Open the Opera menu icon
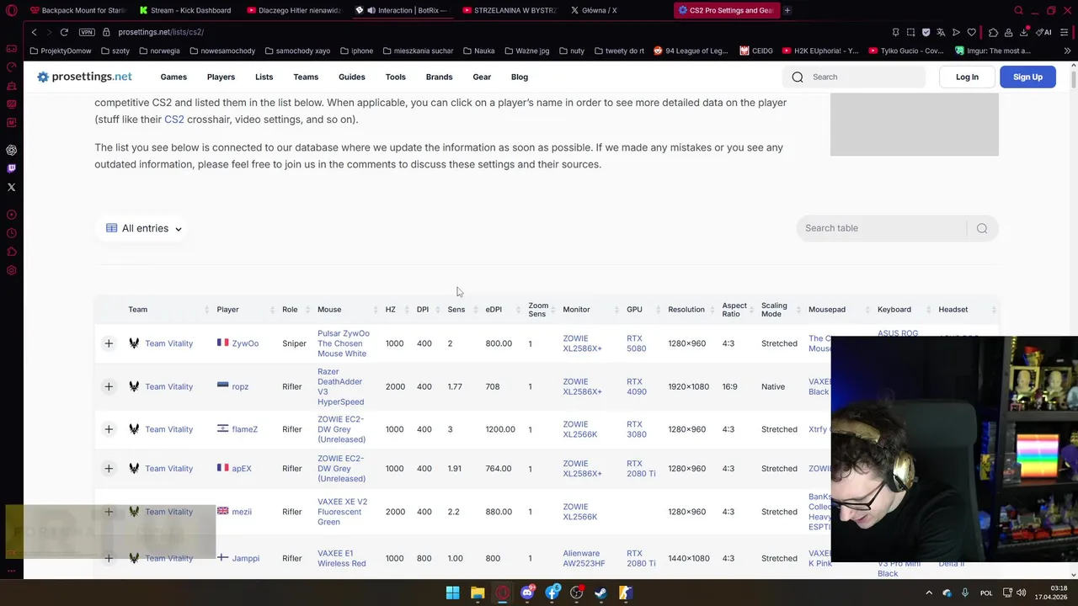This screenshot has width=1078, height=606. pyautogui.click(x=11, y=10)
